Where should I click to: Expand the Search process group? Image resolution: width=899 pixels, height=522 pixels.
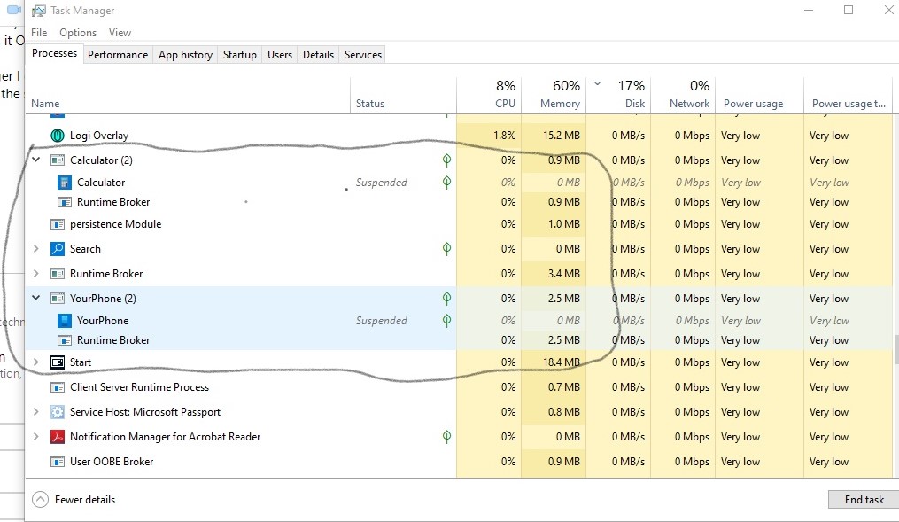(36, 249)
